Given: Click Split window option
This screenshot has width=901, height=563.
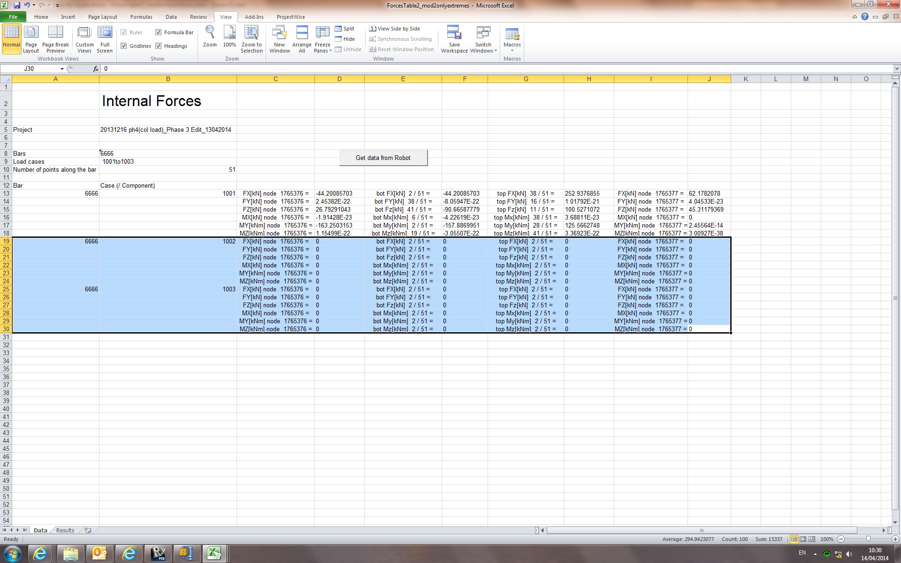Looking at the screenshot, I should coord(345,29).
